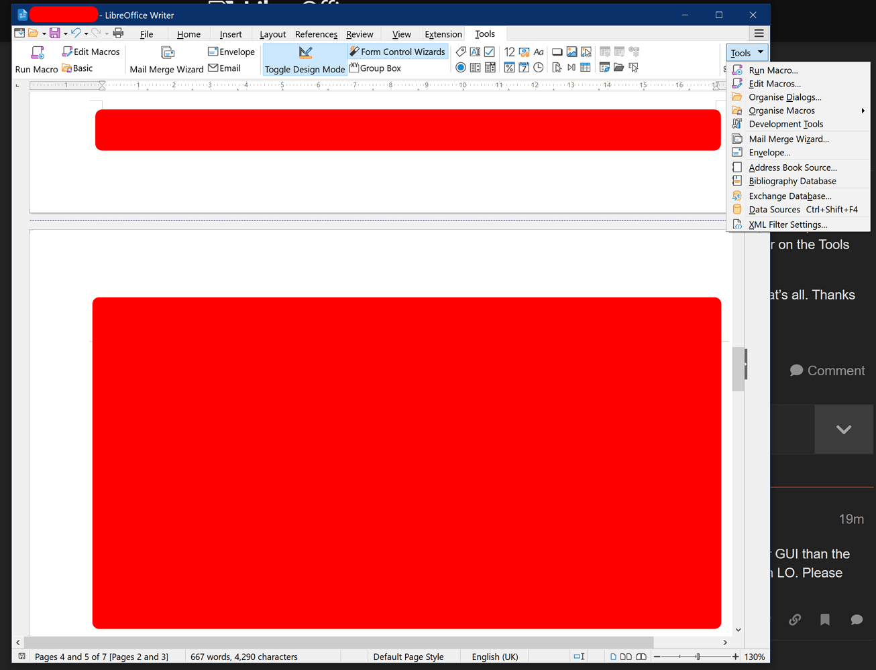
Task: Insert a Check Box form control
Action: pos(490,52)
